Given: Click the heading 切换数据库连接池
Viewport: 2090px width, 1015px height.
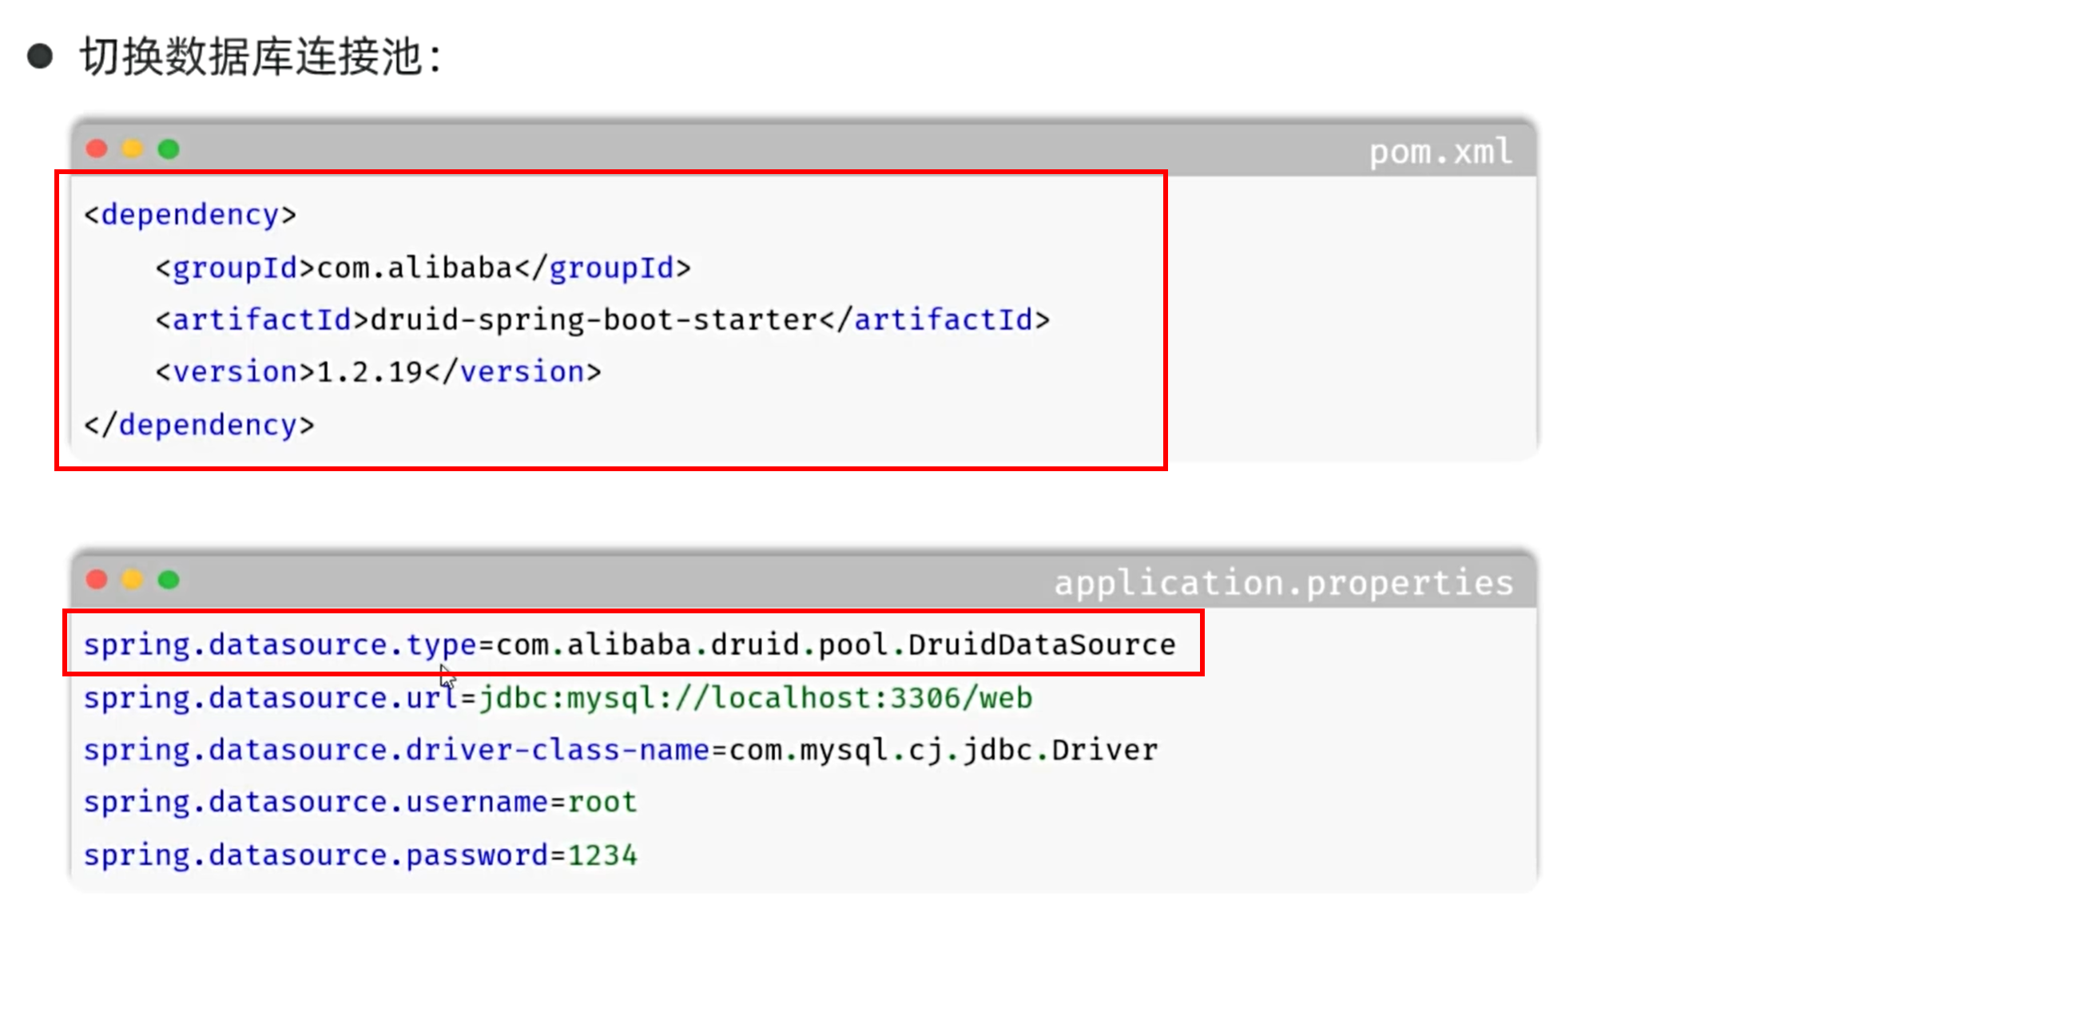Looking at the screenshot, I should point(261,57).
